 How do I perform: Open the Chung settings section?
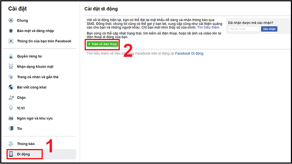[x=22, y=20]
